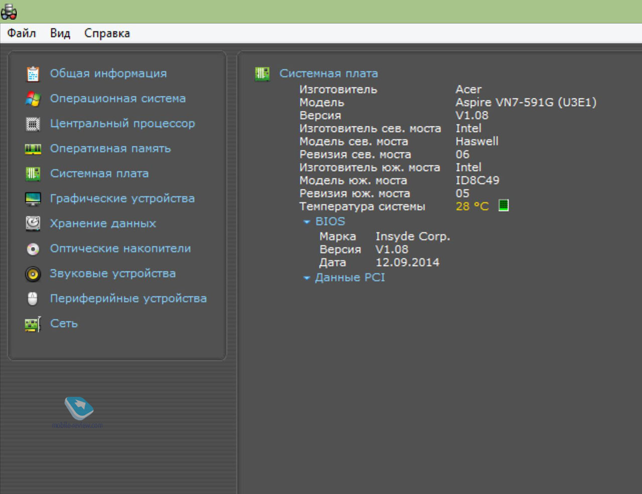The width and height of the screenshot is (642, 494).
Task: Select the Haswell northbridge model value
Action: (477, 141)
